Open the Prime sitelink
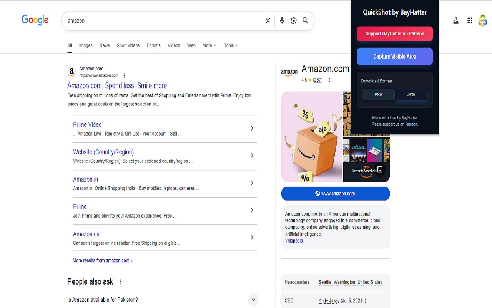492x308 pixels. [x=80, y=207]
